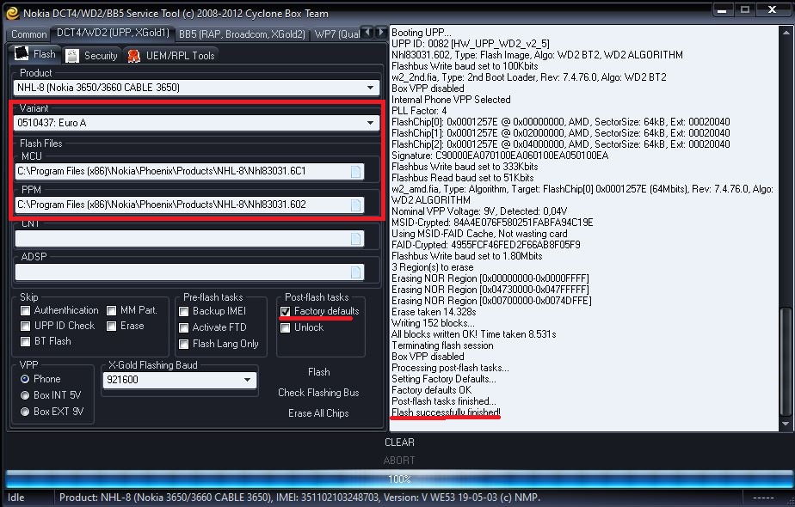This screenshot has height=507, width=795.
Task: Open the Security tab icon
Action: [x=72, y=56]
